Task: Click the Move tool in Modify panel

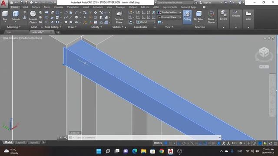Action: coord(96,13)
